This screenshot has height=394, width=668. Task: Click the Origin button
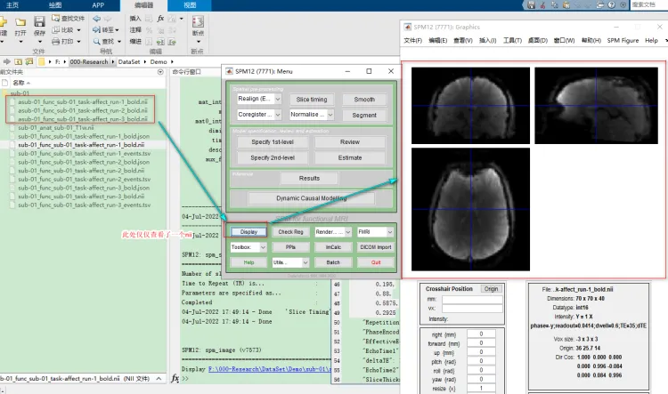coord(491,289)
